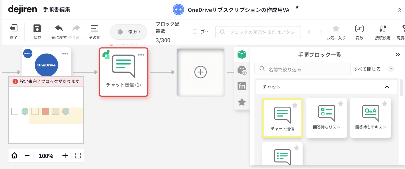Open the チャット送信 (1) block's three-dot menu
Viewport: 405px width, 169px height.
(141, 55)
